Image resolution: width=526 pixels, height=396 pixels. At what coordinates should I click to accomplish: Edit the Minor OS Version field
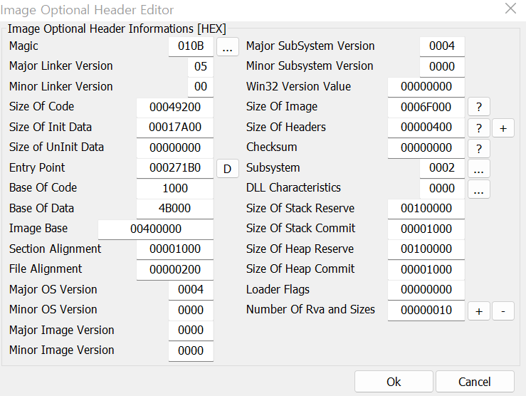click(x=191, y=311)
